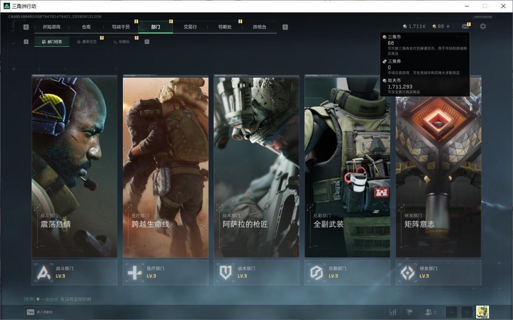Screen dimensions: 513x320
Task: Click the 战术部门 shield icon
Action: coord(226,273)
